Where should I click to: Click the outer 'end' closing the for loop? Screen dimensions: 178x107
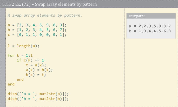click(11, 84)
